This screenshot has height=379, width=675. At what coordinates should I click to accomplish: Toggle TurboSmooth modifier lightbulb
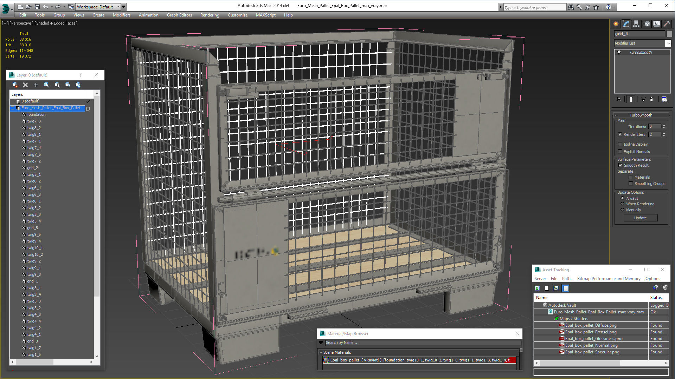619,52
